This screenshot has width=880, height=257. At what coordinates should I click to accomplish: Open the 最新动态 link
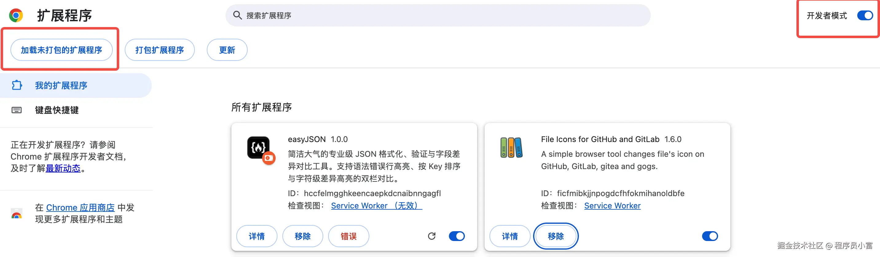tap(63, 168)
